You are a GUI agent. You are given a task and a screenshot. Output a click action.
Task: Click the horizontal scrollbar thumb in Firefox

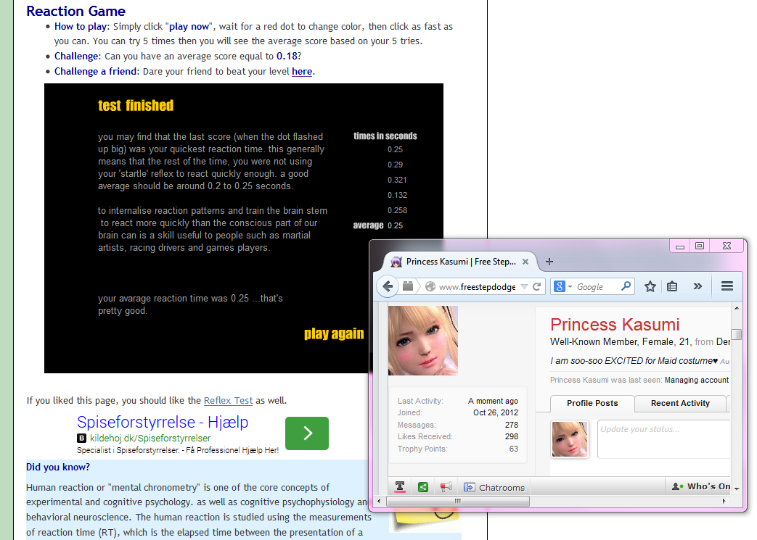[x=458, y=501]
